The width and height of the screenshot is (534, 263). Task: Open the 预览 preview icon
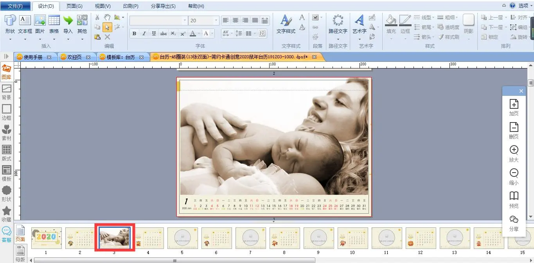pos(514,196)
